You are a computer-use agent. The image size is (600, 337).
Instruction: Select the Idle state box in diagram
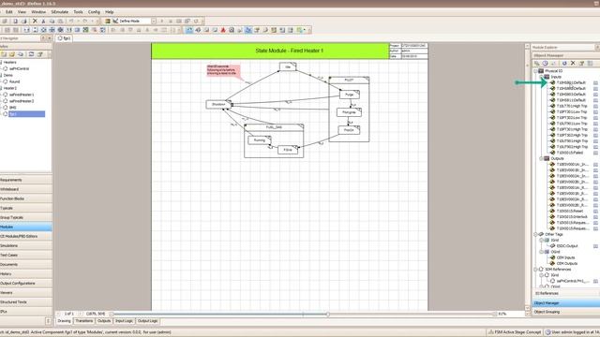coord(288,66)
